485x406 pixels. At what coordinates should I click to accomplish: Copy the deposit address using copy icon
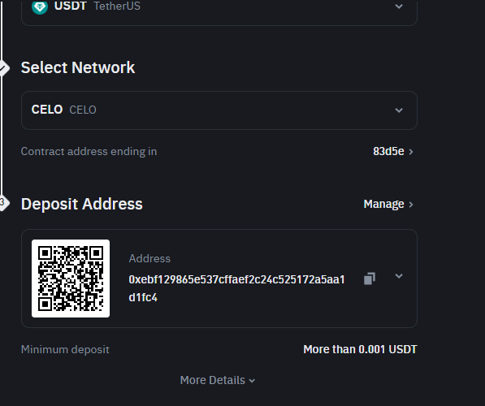tap(370, 279)
